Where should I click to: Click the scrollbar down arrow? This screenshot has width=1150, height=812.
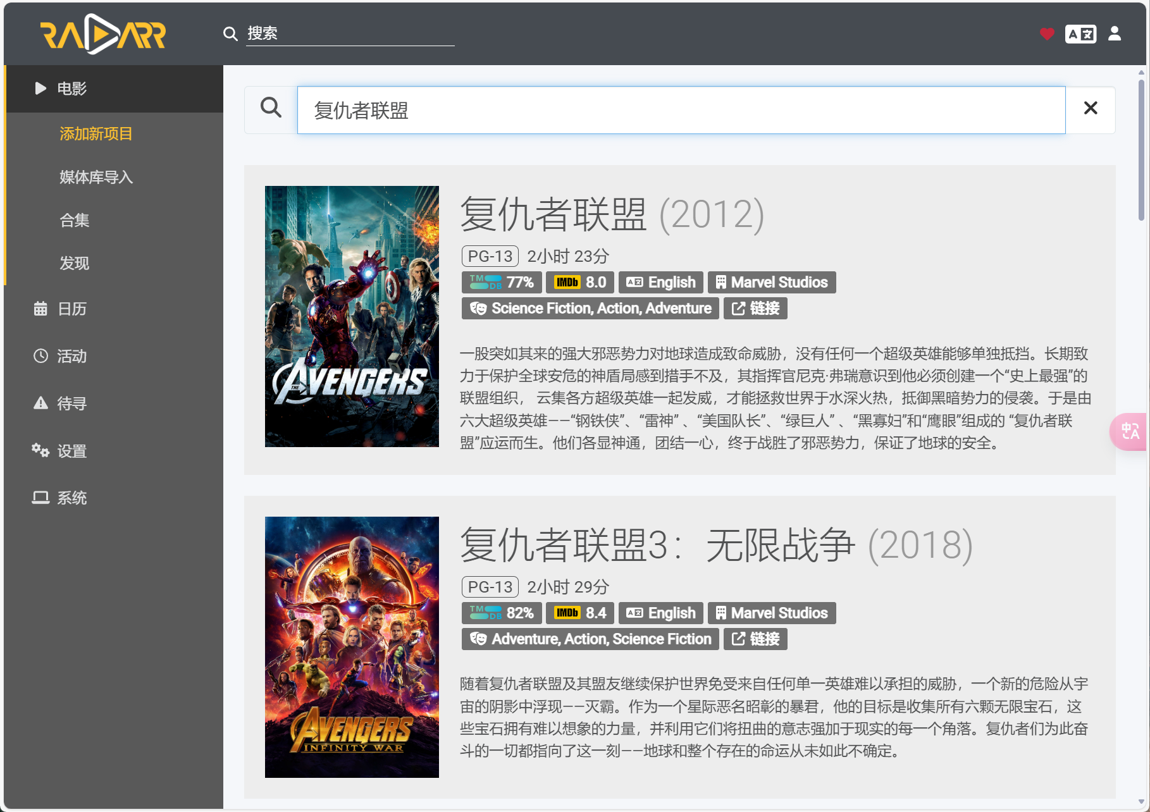coord(1141,802)
